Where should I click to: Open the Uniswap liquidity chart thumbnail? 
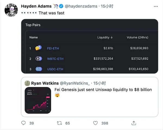pos(38,100)
